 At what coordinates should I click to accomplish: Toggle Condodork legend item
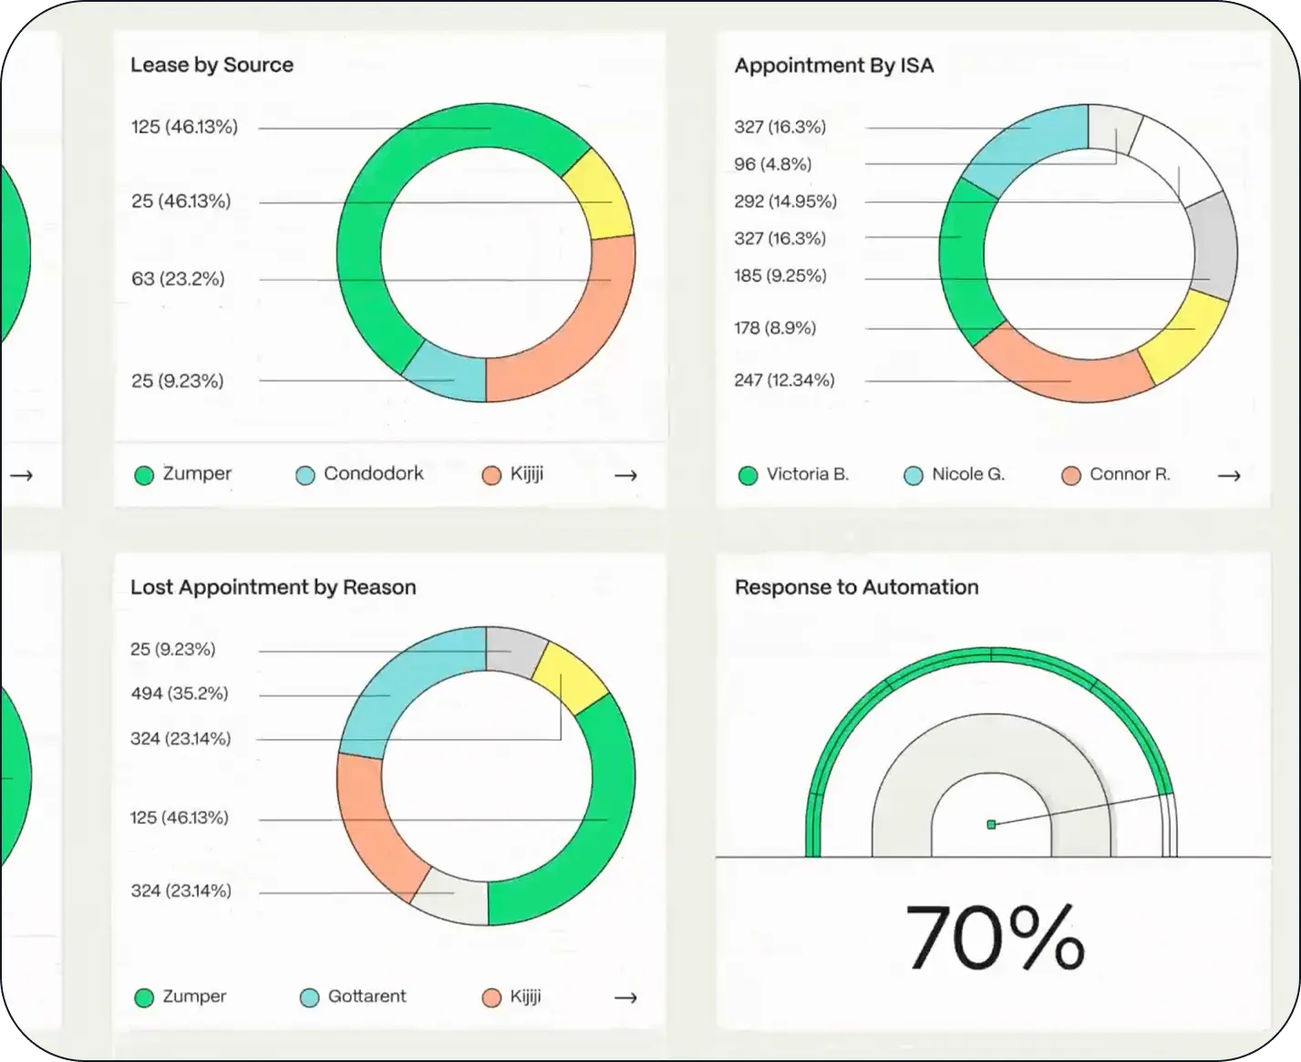tap(360, 474)
